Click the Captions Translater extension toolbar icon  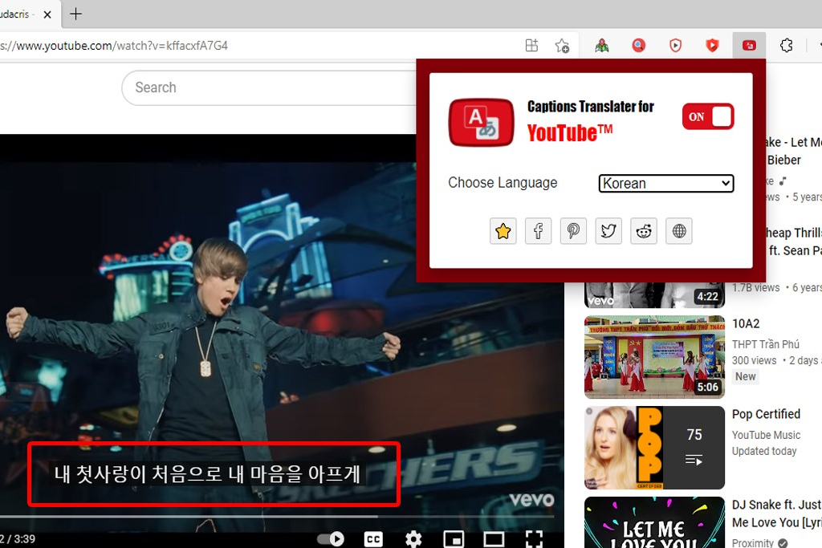click(x=749, y=46)
